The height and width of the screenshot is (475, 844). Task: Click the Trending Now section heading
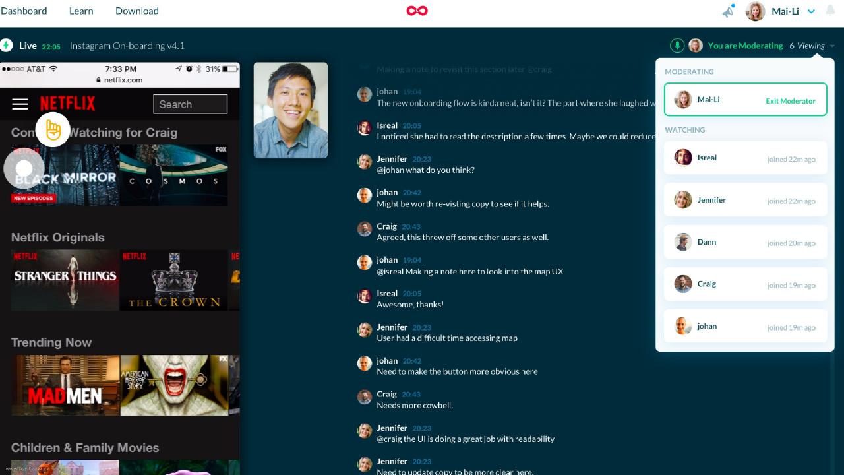[51, 342]
